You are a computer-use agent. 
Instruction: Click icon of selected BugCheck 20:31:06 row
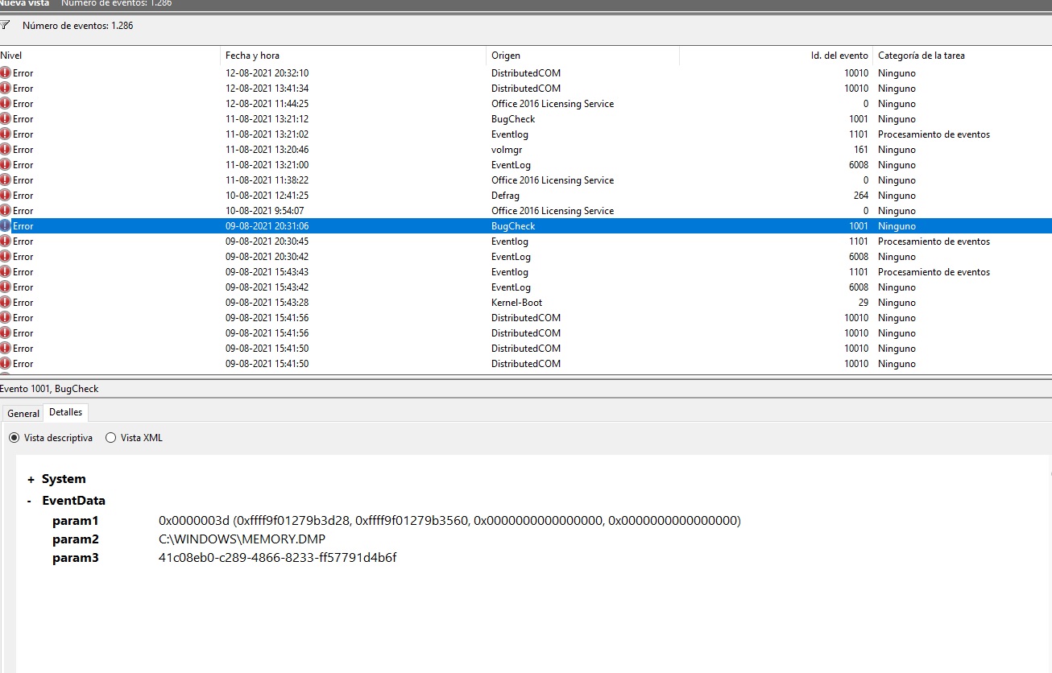(6, 226)
